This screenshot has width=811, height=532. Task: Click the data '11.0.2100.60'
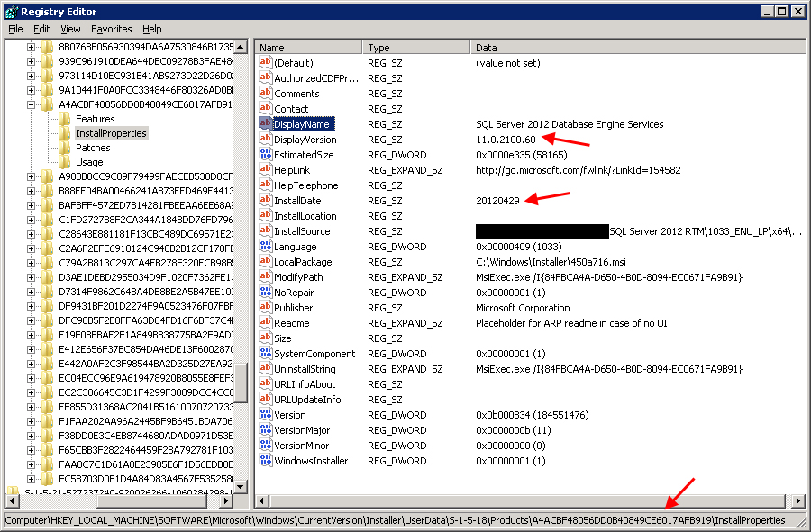(506, 140)
